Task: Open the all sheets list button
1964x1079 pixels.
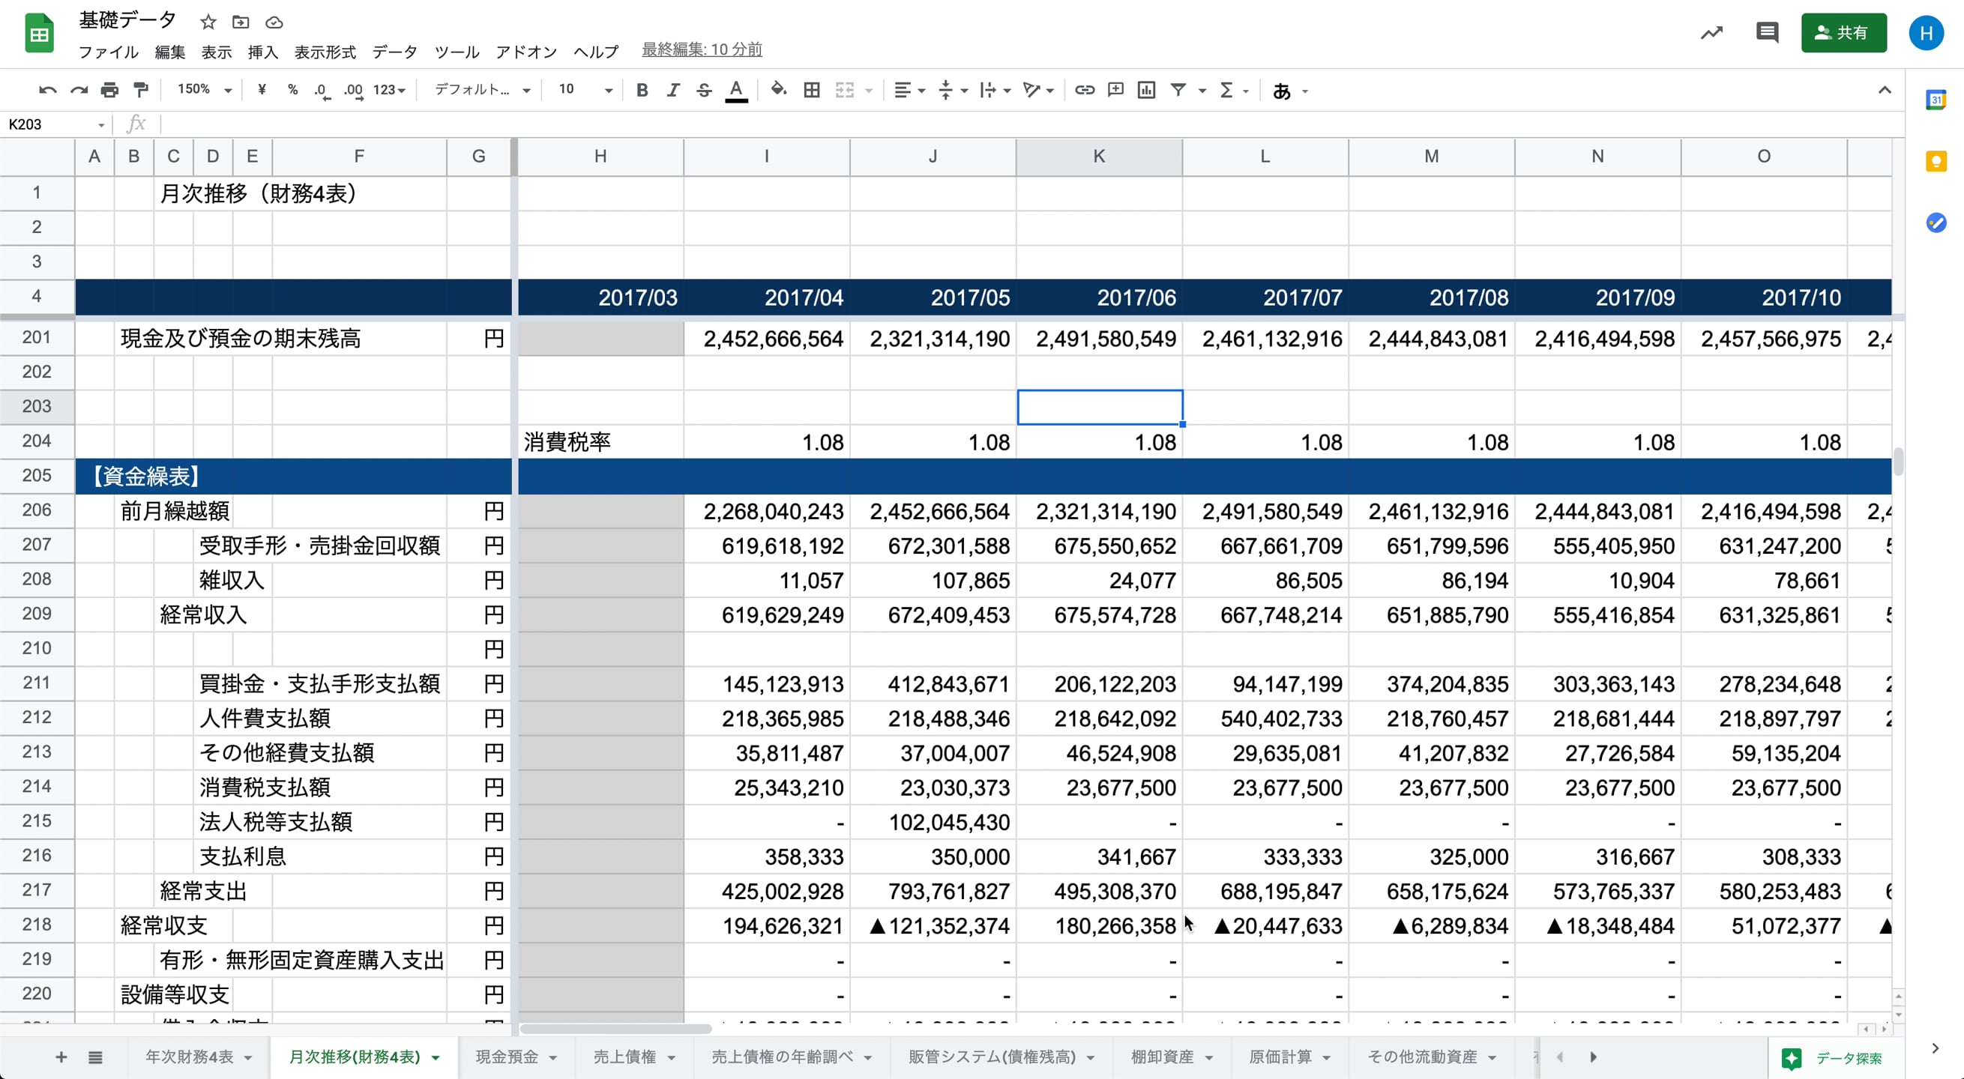Action: [94, 1057]
